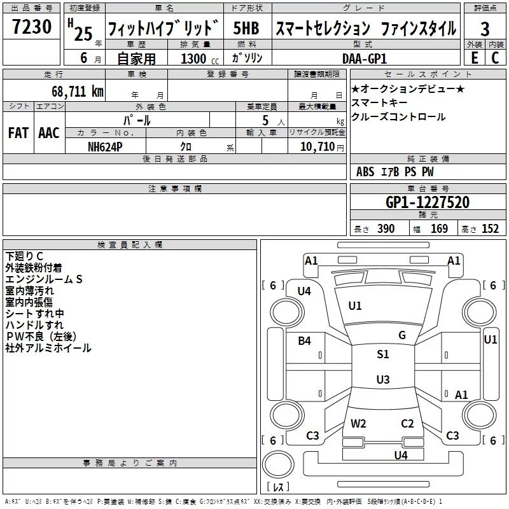The width and height of the screenshot is (509, 509).
Task: Click the U3 dent mark on roof
Action: (x=383, y=379)
